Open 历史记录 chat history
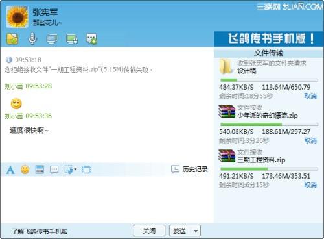The width and height of the screenshot is (324, 239). [189, 169]
